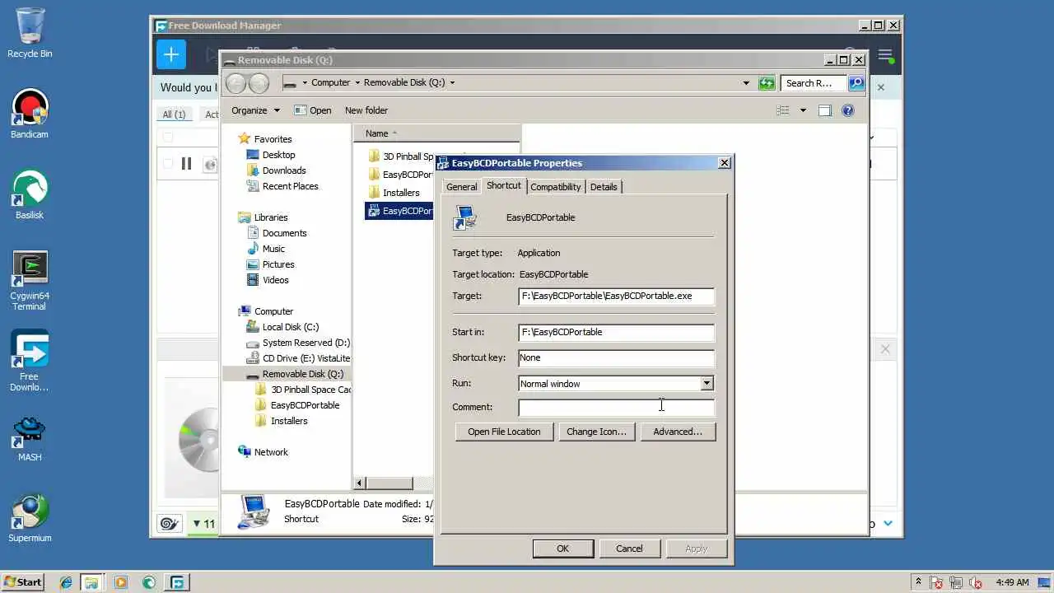
Task: Expand the view options dropdown arrow
Action: [803, 110]
